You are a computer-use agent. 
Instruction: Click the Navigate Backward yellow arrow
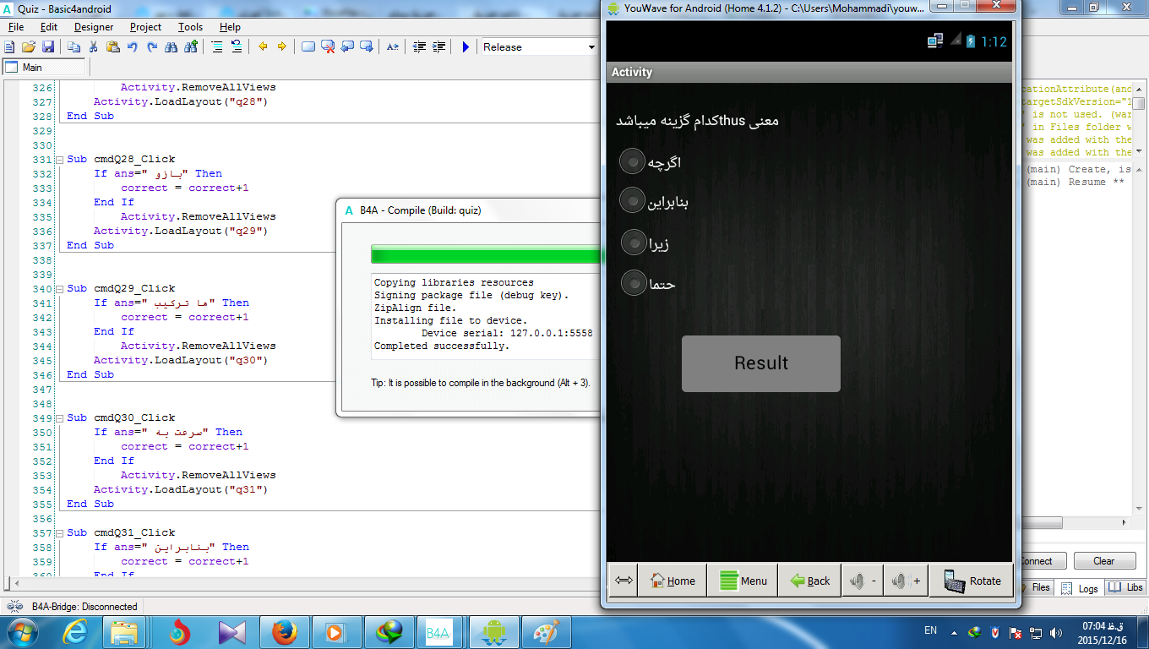tap(263, 47)
